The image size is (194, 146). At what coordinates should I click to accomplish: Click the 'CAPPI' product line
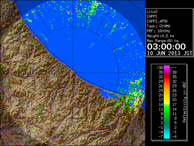click(x=152, y=16)
